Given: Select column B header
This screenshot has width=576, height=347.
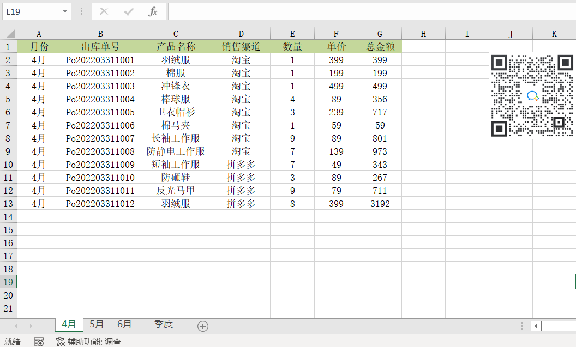Looking at the screenshot, I should (x=100, y=34).
